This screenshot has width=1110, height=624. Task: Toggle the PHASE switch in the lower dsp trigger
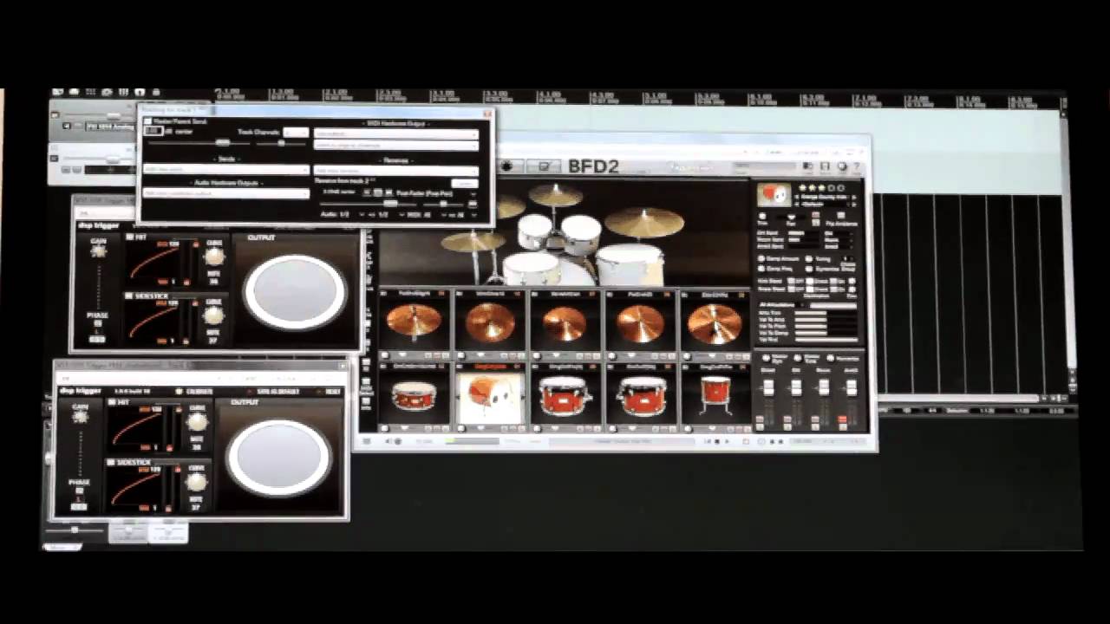[81, 491]
